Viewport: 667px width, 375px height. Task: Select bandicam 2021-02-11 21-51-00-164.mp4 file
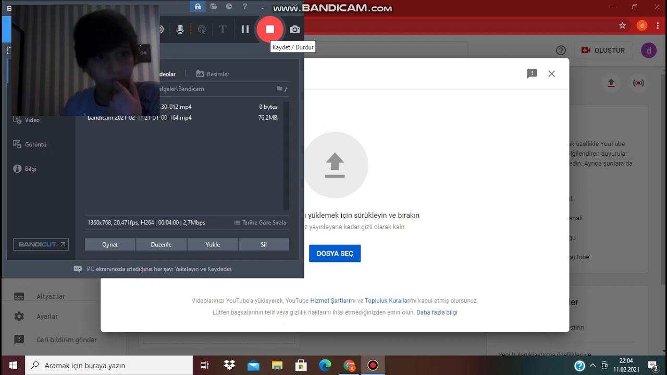point(182,118)
